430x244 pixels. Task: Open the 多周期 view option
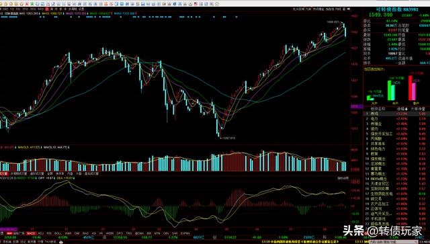pyautogui.click(x=73, y=9)
